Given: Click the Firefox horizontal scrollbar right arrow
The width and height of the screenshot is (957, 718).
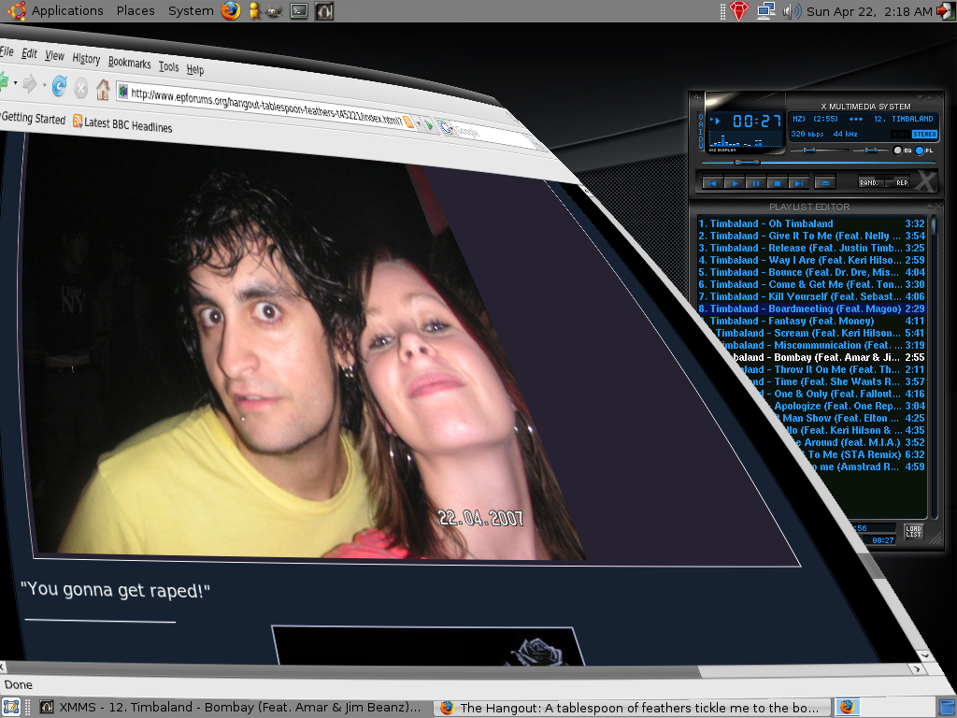Looking at the screenshot, I should pos(916,668).
